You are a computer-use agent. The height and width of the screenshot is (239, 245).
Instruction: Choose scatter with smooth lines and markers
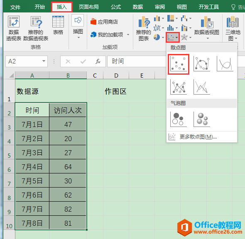202,64
